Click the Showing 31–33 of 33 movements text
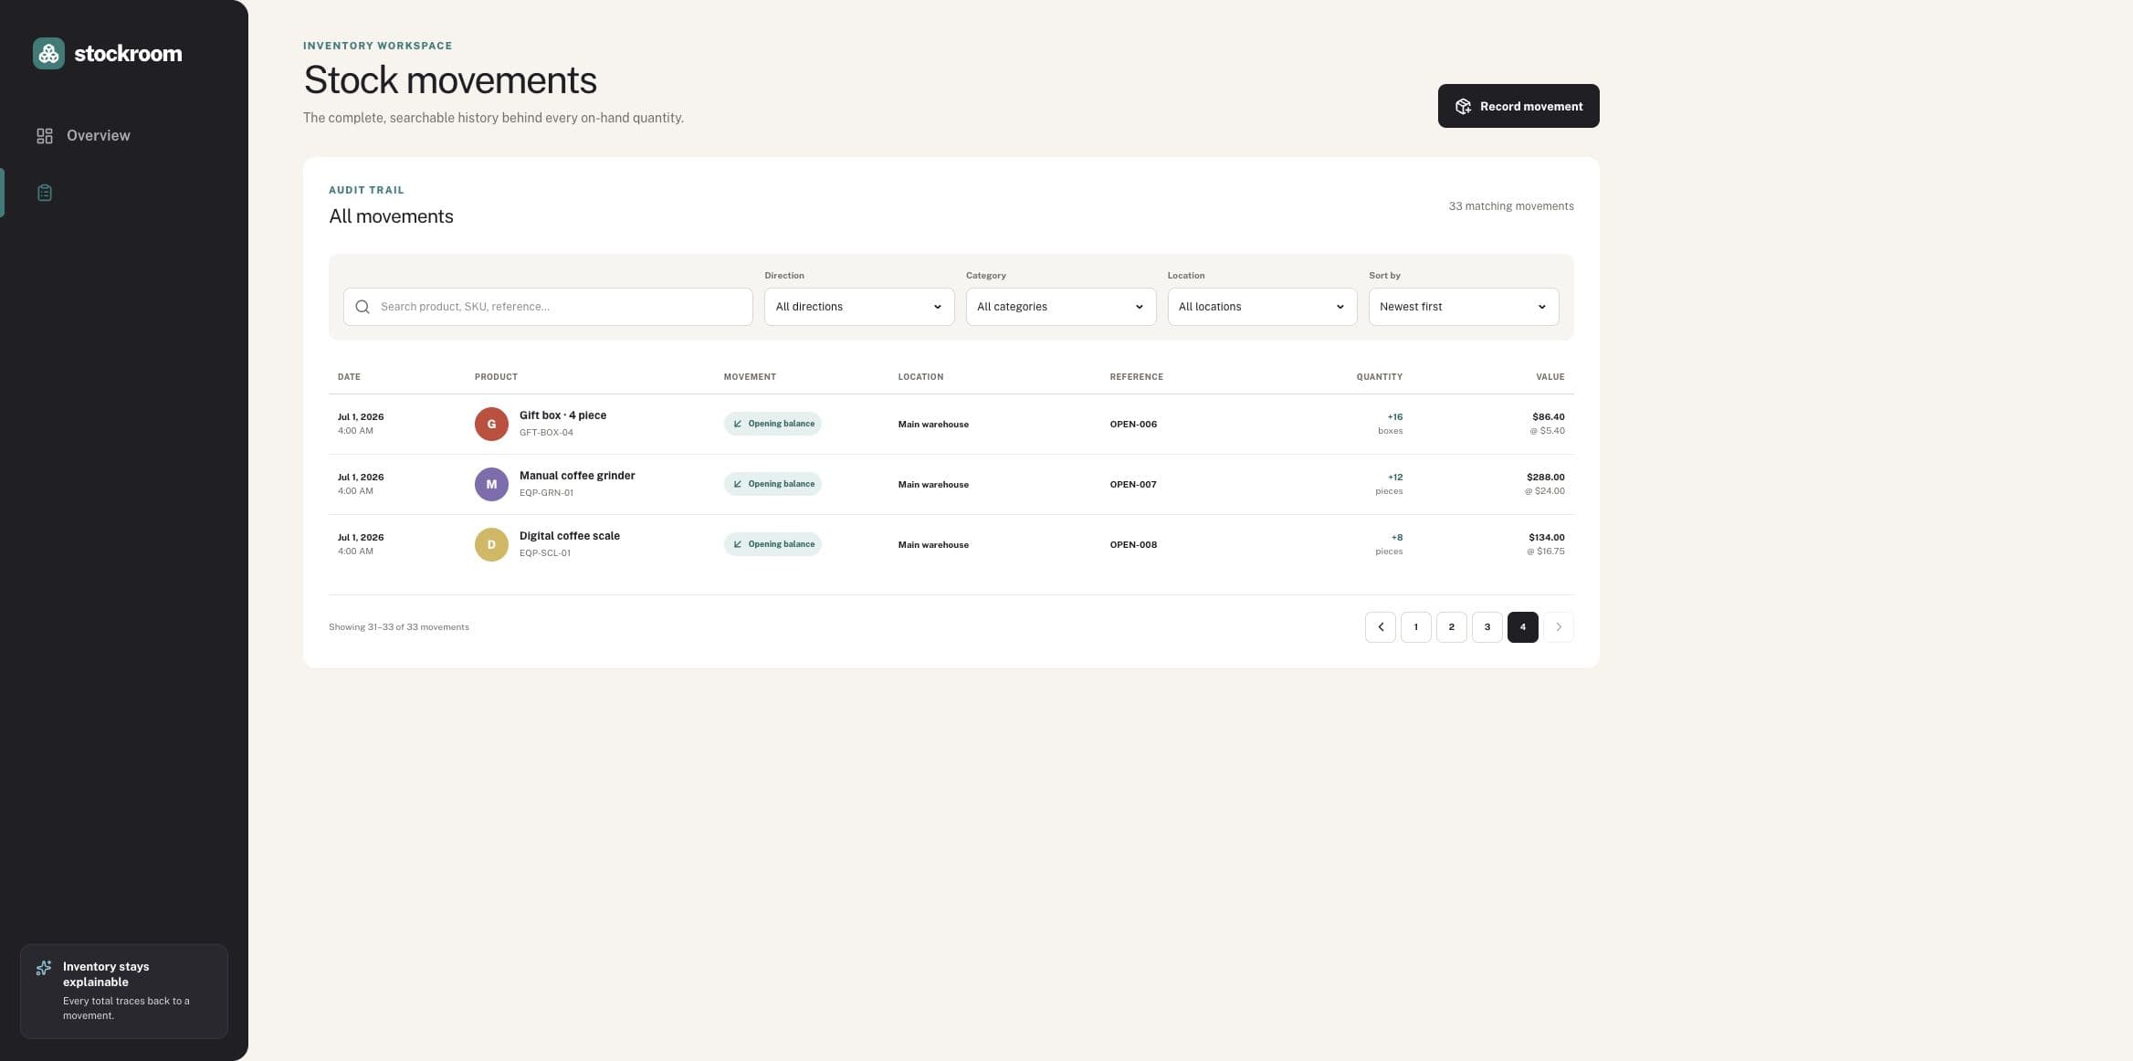 (x=399, y=627)
